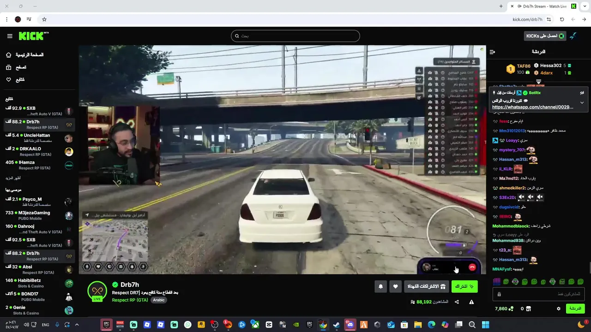Show hidden system tray icons
Screen dimensions: 591x332
coord(77,325)
